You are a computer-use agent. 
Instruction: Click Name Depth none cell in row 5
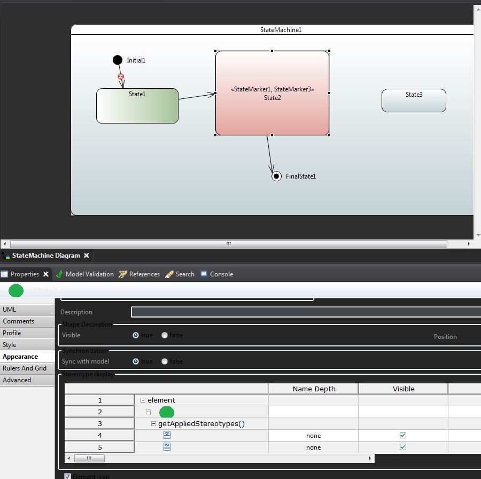tap(313, 447)
